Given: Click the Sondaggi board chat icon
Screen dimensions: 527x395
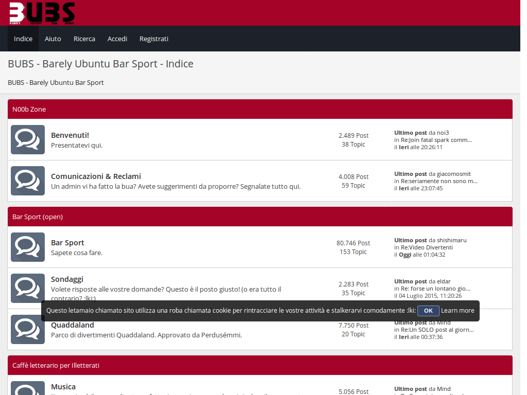Looking at the screenshot, I should pos(28,288).
